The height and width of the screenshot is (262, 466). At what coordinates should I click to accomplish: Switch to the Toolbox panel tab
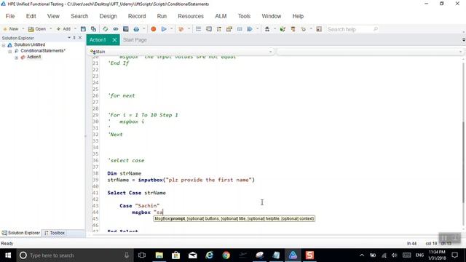(x=55, y=233)
